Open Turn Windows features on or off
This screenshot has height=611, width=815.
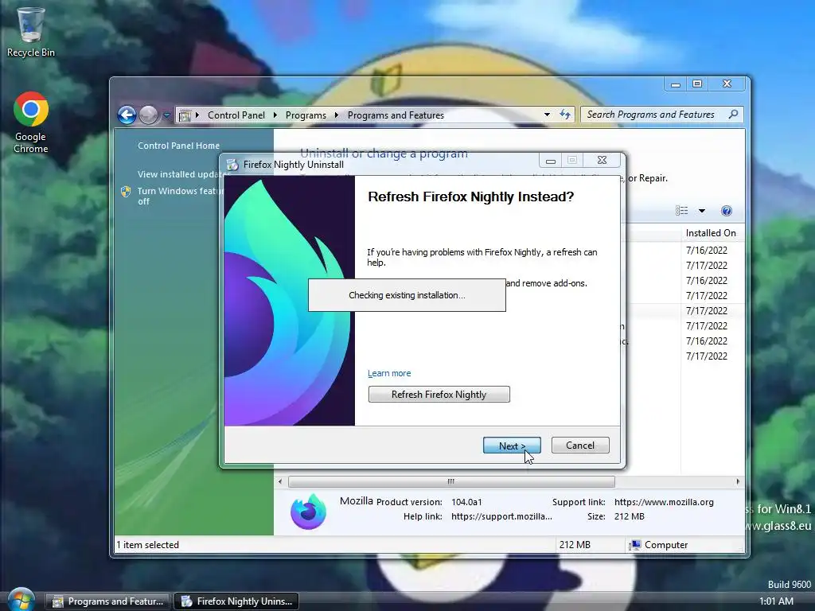point(180,196)
